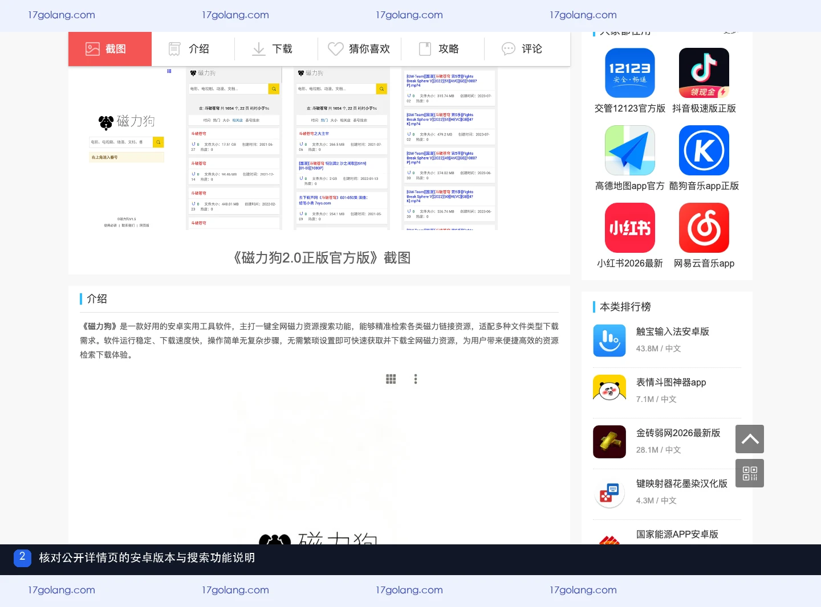This screenshot has width=821, height=607.
Task: Open the 酷狗音乐app正版 link
Action: 704,186
